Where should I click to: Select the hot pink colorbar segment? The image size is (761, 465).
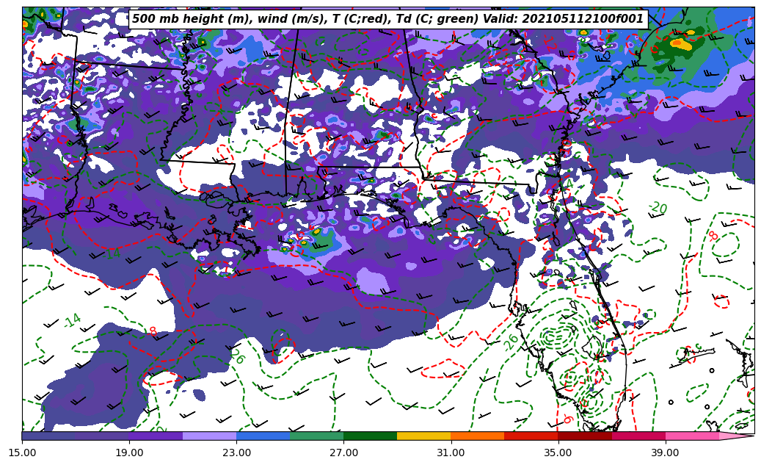(691, 436)
